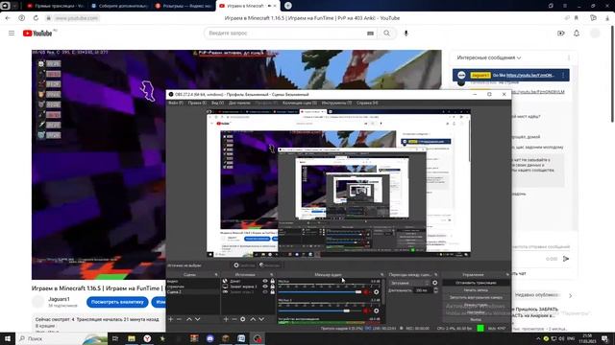
Task: Open OBS Настройки button
Action: tap(477, 312)
